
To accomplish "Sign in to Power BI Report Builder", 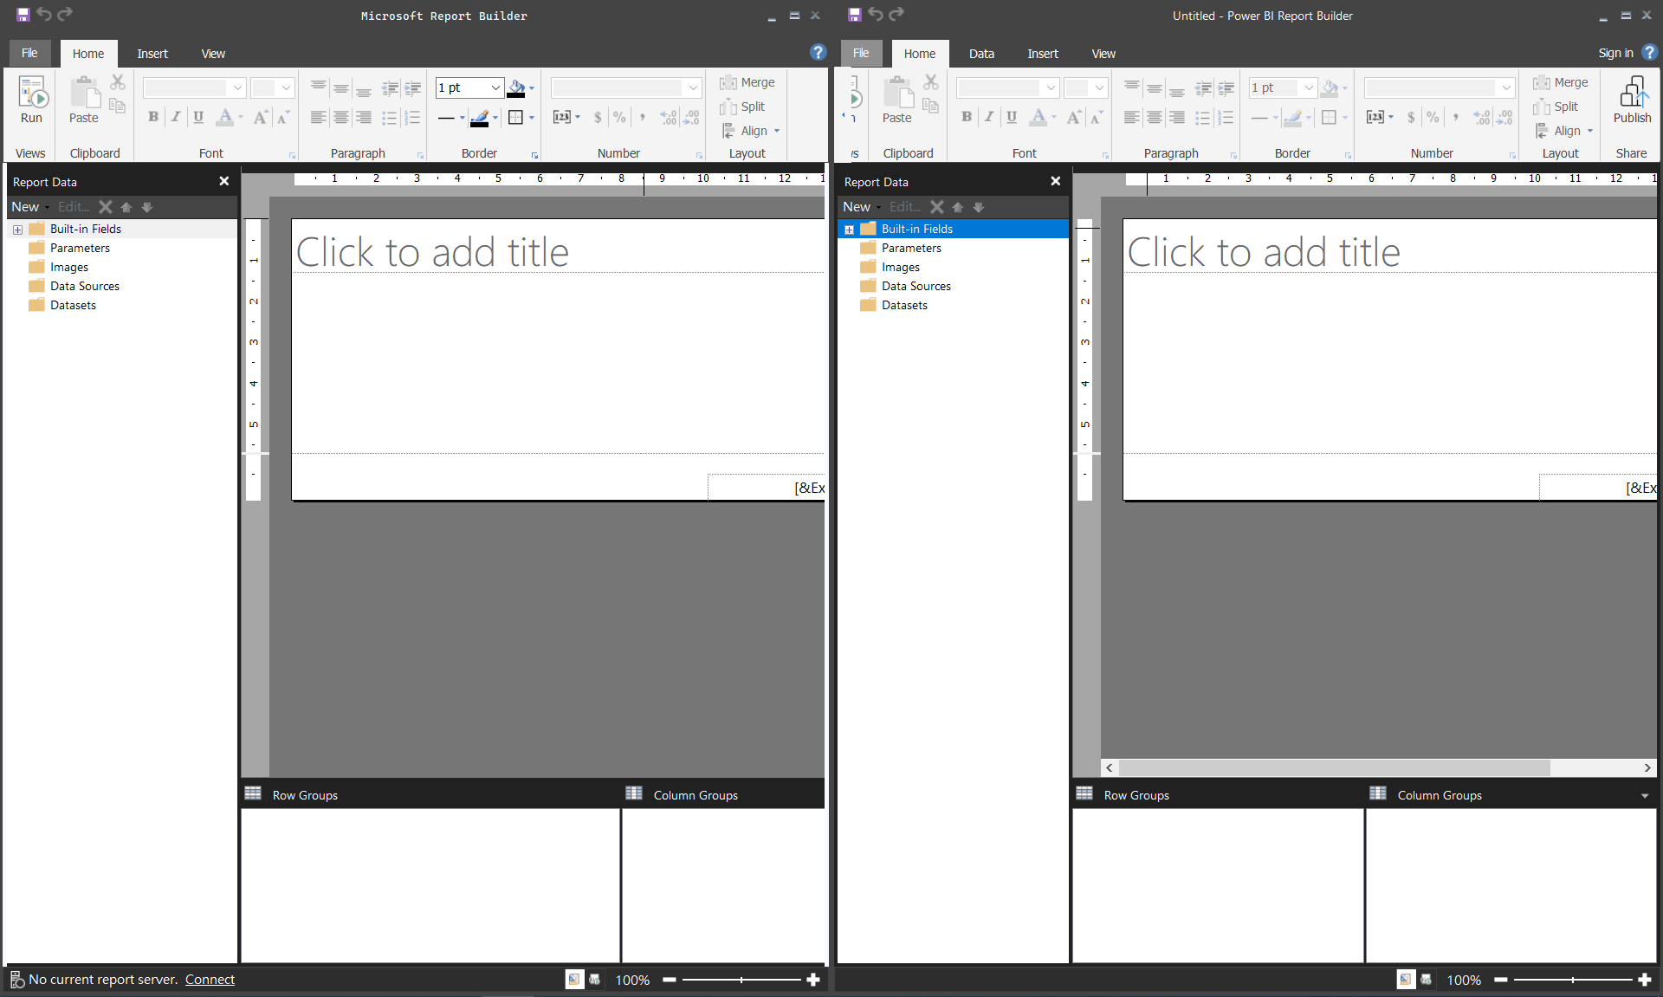I will (x=1614, y=53).
